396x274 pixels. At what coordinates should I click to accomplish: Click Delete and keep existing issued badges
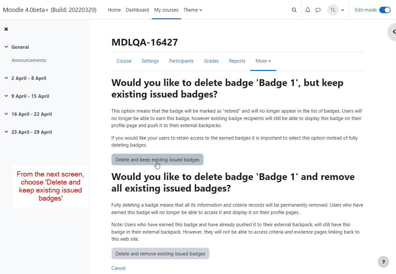pos(157,159)
